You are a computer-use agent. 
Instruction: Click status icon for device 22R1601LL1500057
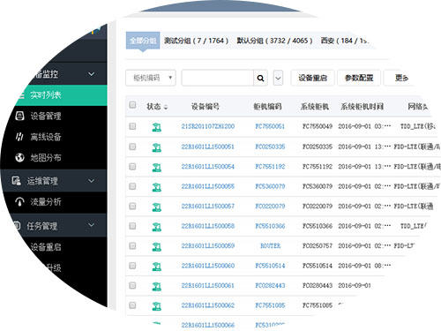pyautogui.click(x=157, y=207)
